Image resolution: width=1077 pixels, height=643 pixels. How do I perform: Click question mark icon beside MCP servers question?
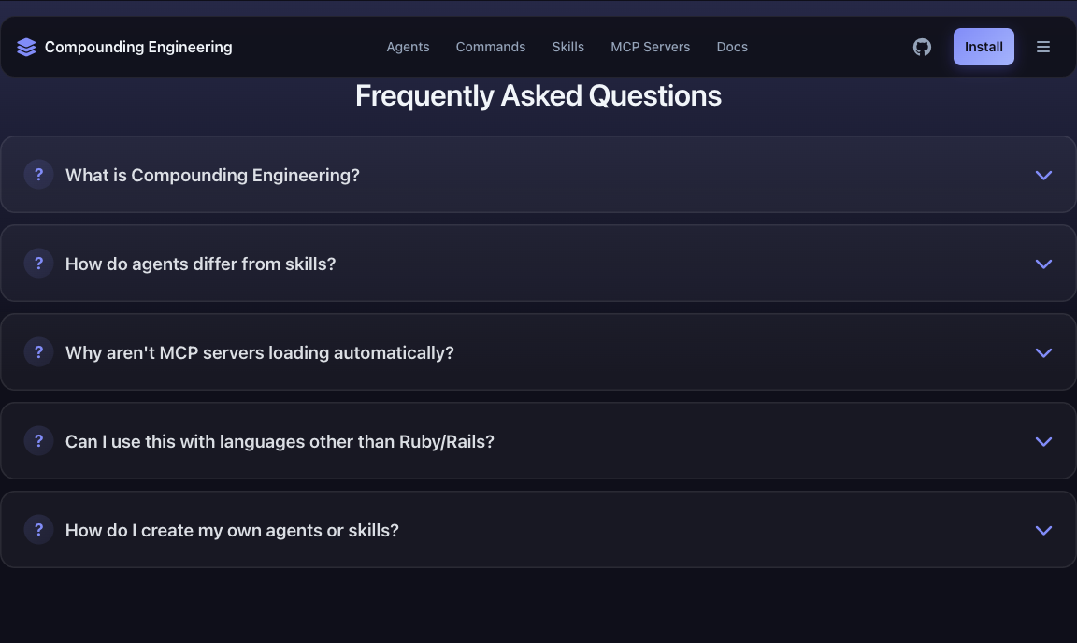click(38, 352)
